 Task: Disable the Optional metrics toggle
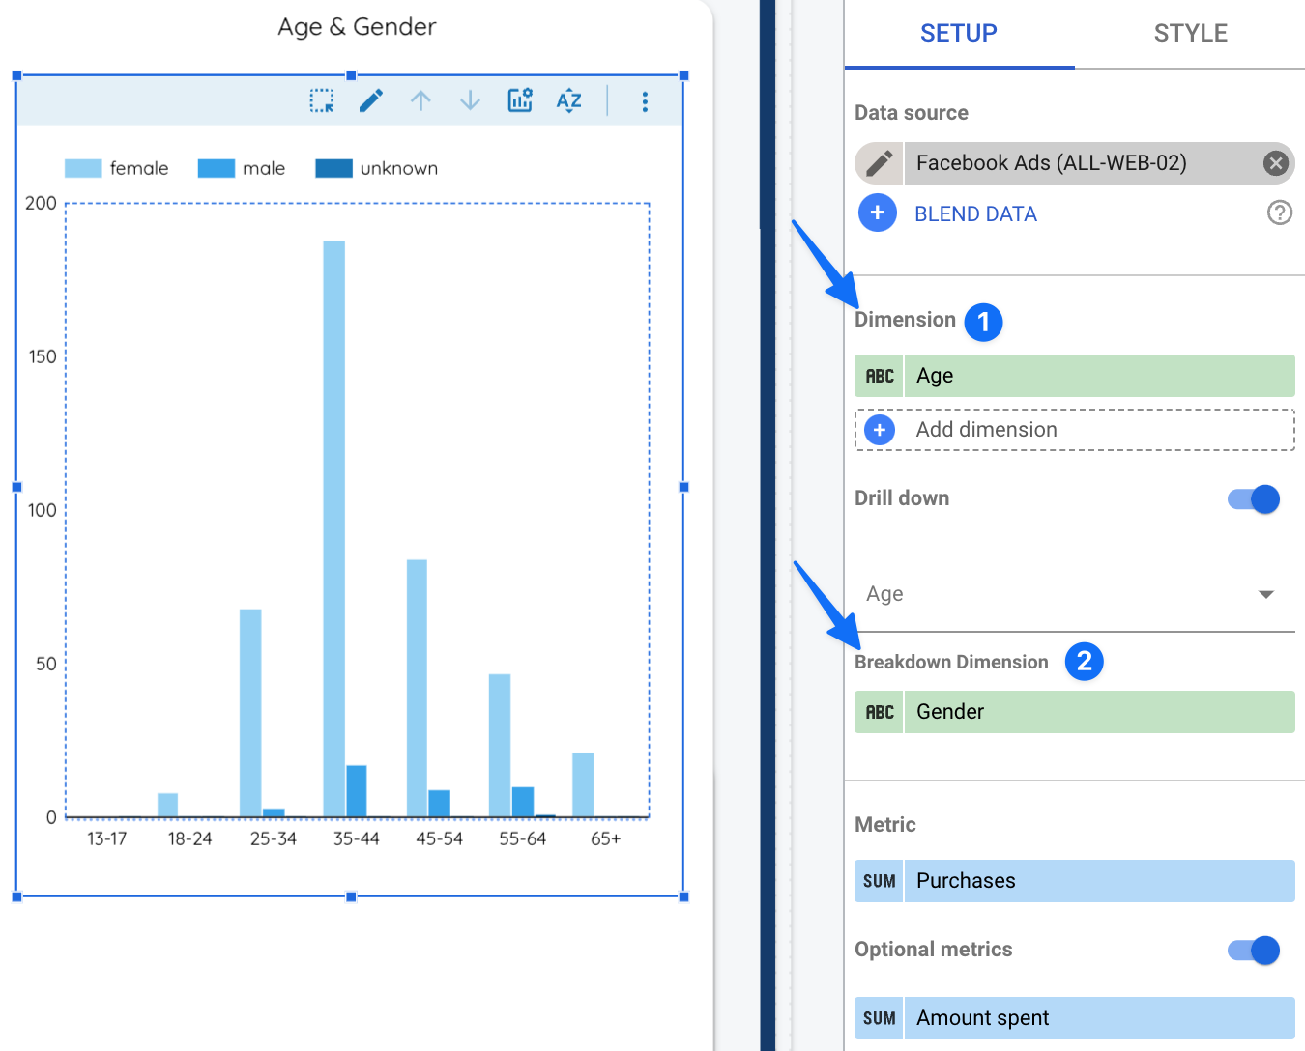click(1251, 951)
